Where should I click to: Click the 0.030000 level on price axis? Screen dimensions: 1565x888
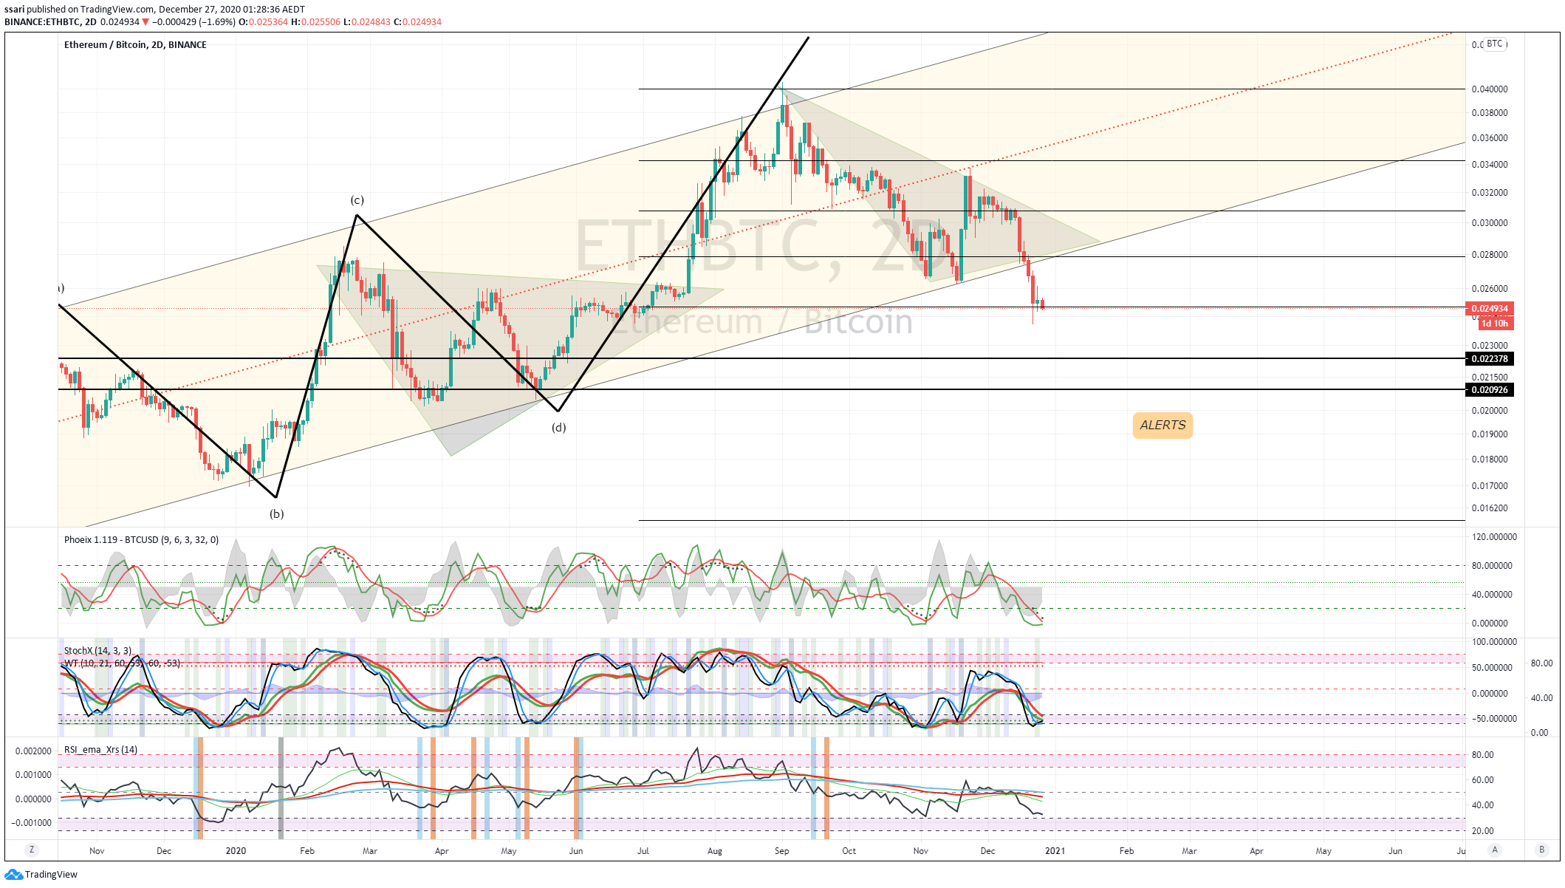(x=1490, y=223)
